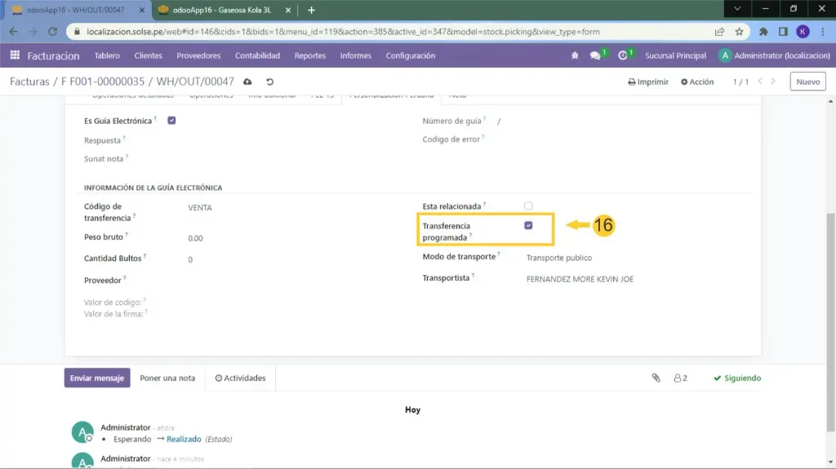This screenshot has width=836, height=469.
Task: Expand the Administrator user menu
Action: click(x=772, y=55)
